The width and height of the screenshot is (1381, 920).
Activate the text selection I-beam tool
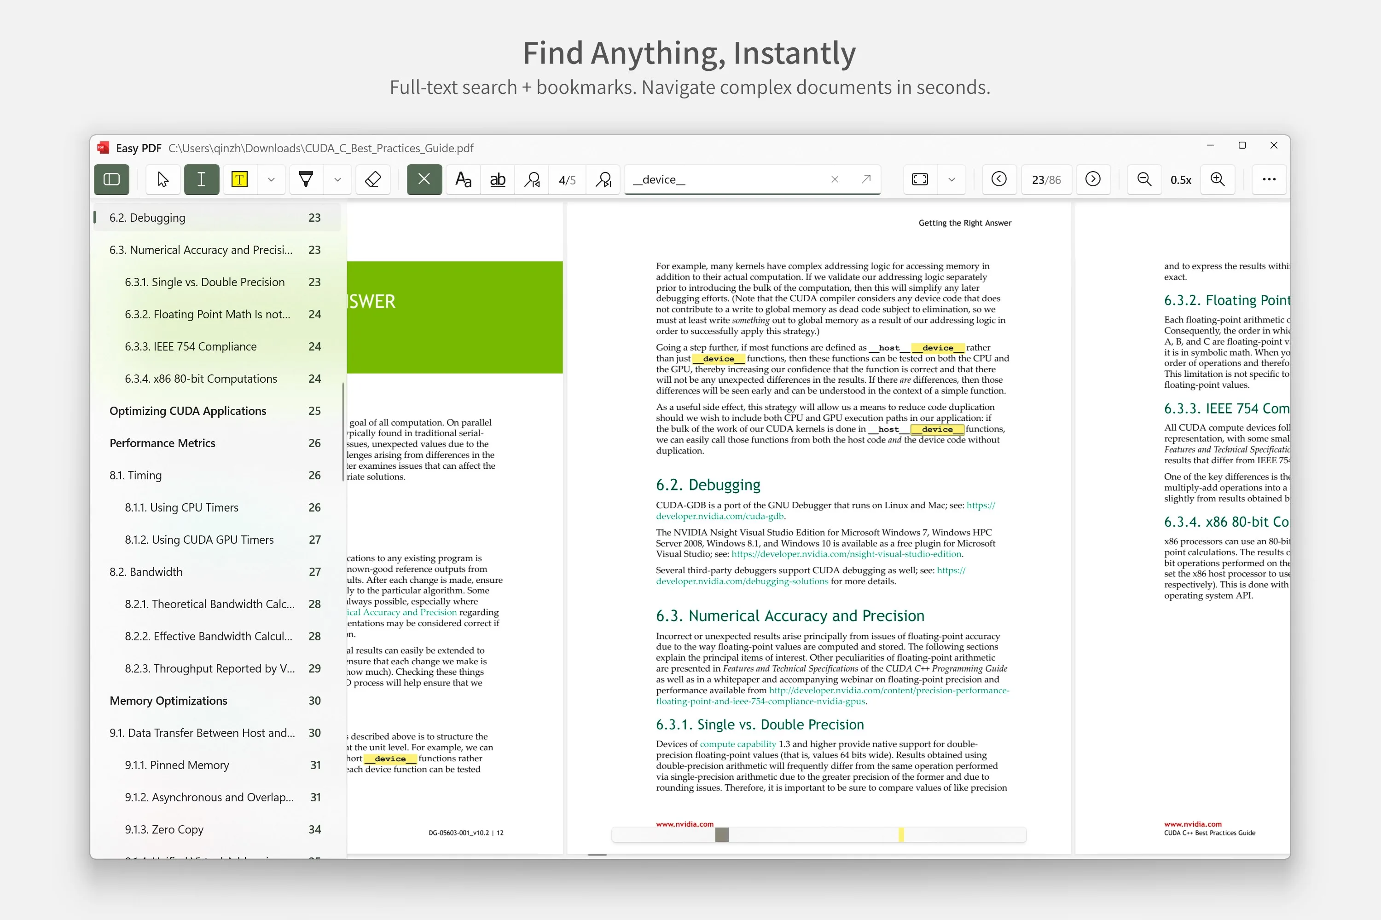202,179
